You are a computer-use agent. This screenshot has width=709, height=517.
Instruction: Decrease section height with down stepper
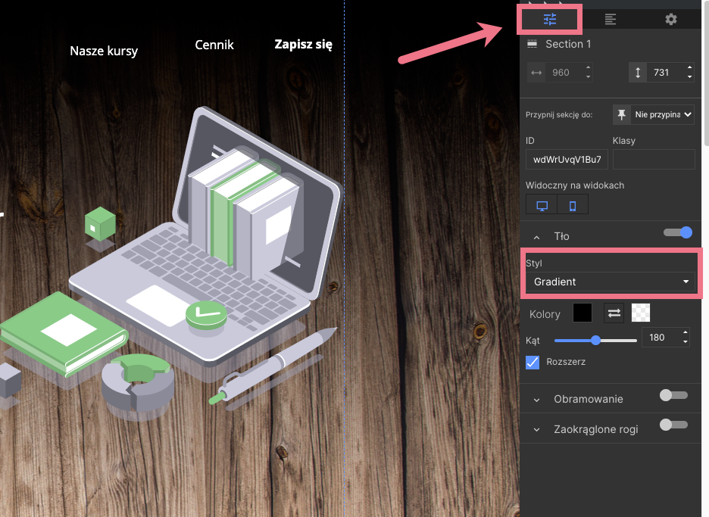(689, 77)
